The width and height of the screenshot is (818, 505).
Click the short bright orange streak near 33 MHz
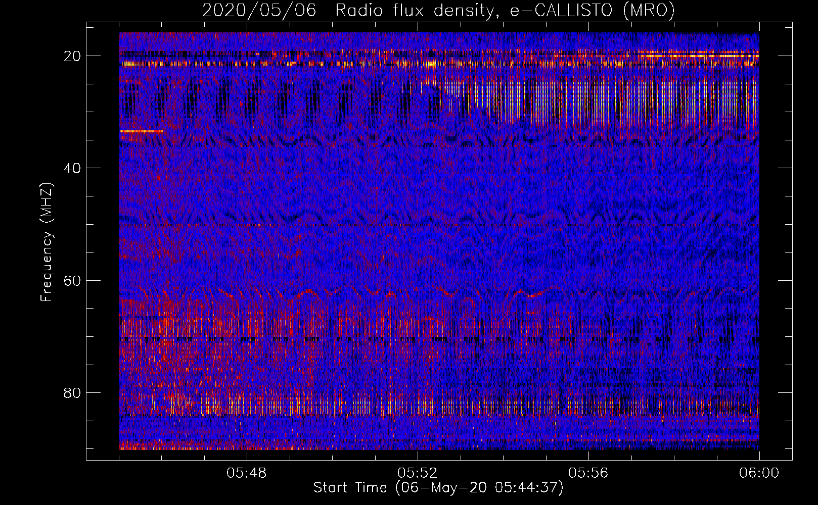[142, 131]
